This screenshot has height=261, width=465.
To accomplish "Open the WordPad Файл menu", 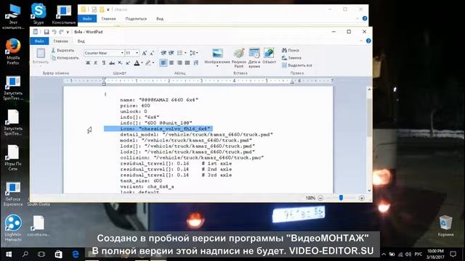I will [x=39, y=41].
